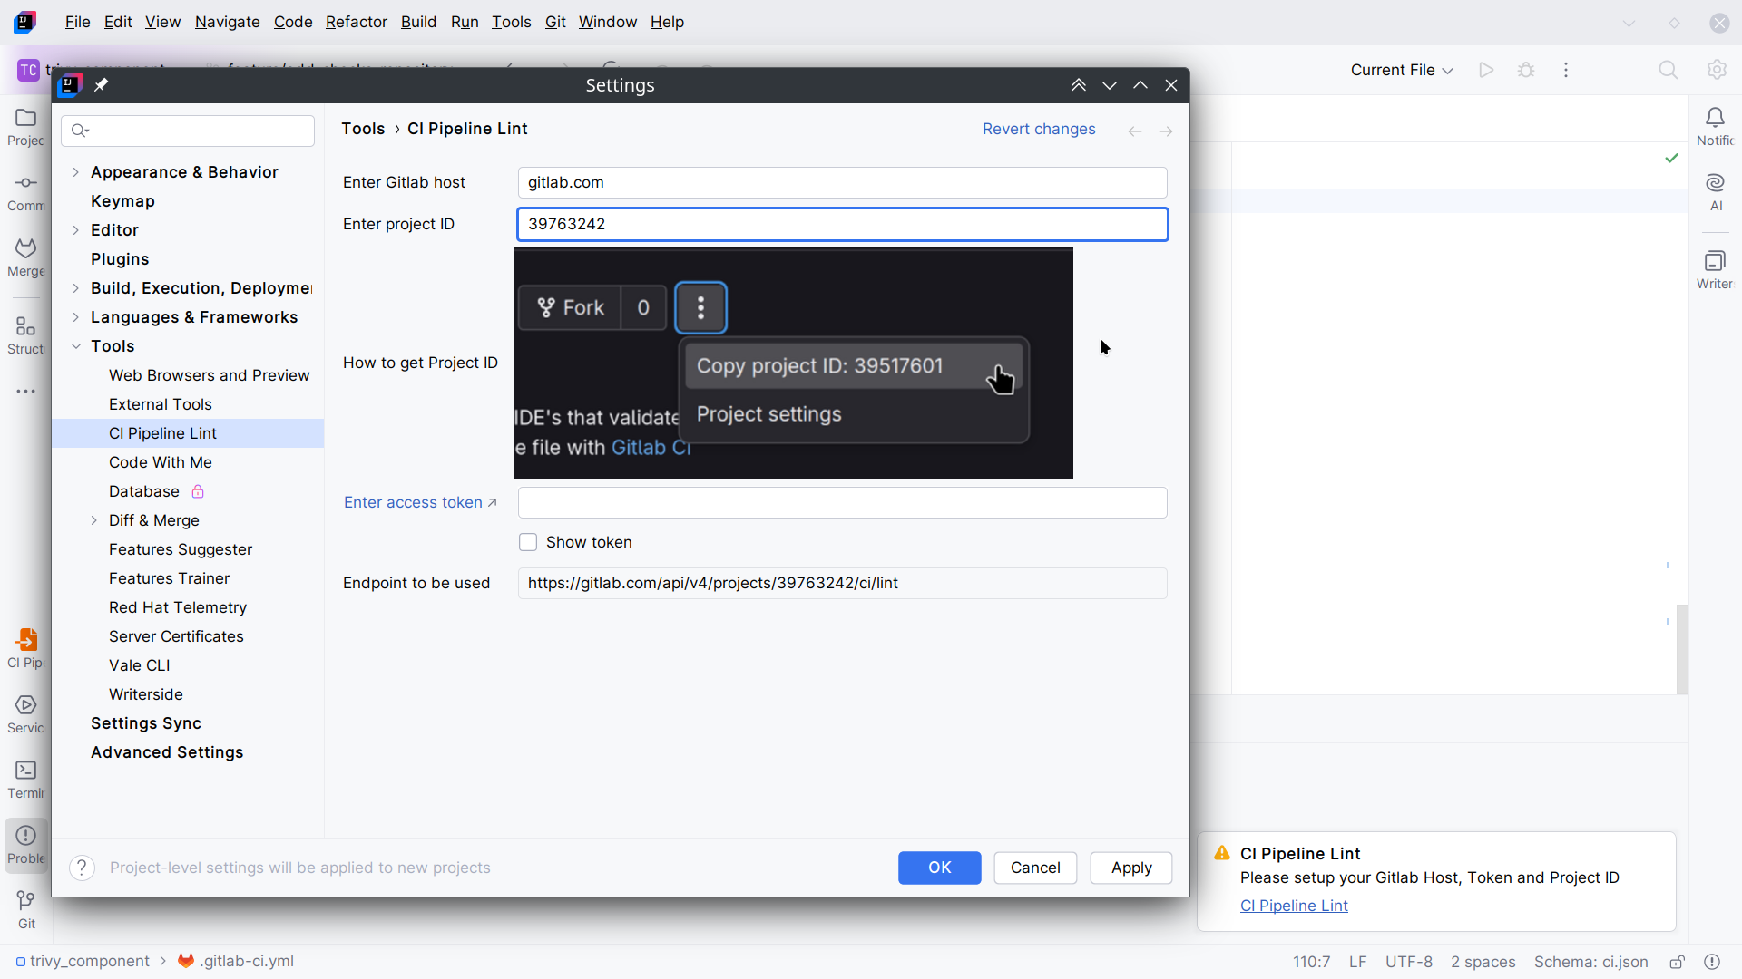
Task: Open the Project tool window
Action: [x=25, y=127]
